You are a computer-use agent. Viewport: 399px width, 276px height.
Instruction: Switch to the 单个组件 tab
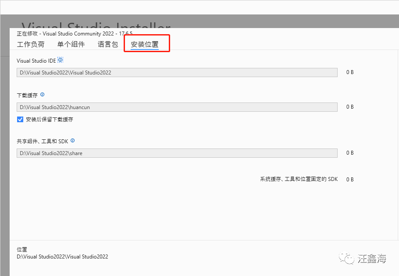tap(71, 45)
